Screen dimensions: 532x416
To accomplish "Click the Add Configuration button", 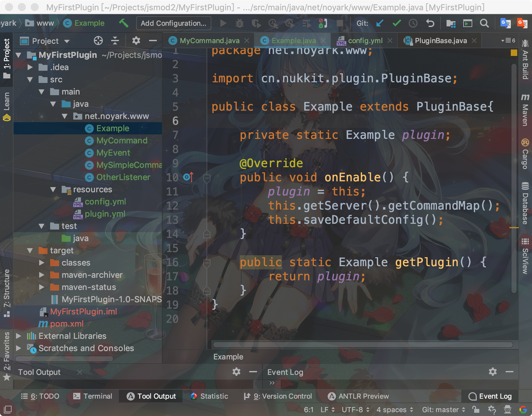I will (x=173, y=23).
